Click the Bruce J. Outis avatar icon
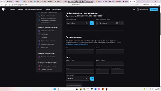 (138, 9)
